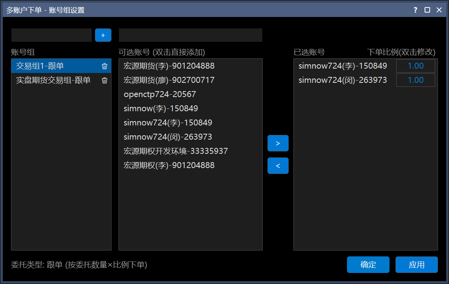Select simnow724(闵)-263973 in selected accounts

343,80
